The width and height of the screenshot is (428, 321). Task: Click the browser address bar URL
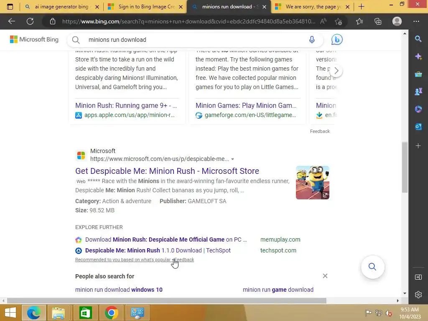189,21
